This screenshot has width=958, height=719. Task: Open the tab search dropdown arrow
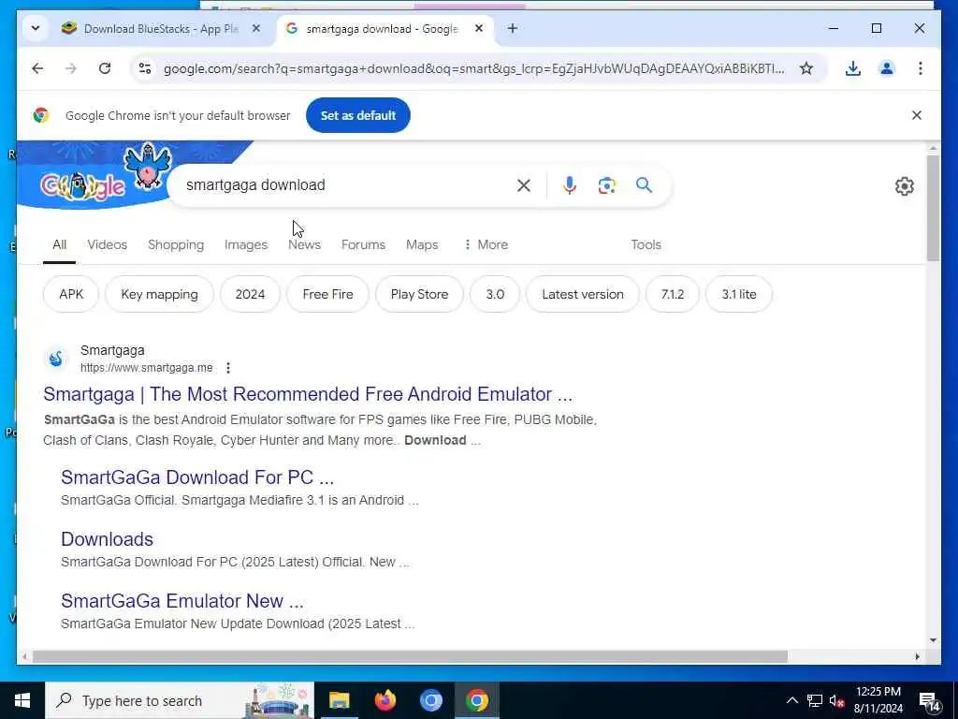click(x=36, y=29)
